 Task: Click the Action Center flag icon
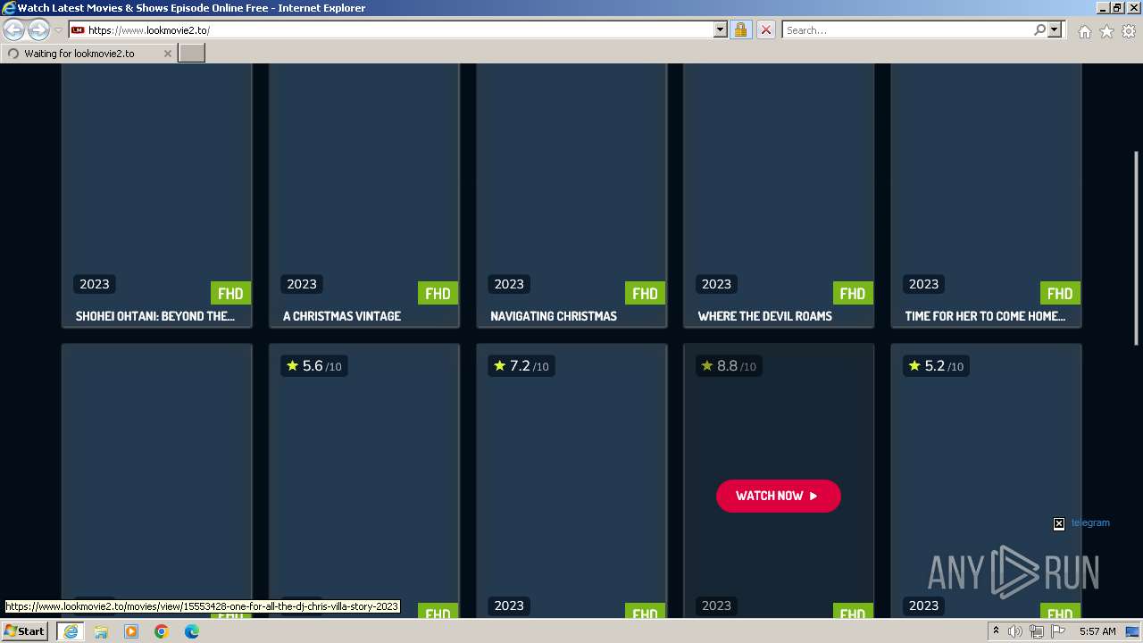pyautogui.click(x=1058, y=631)
